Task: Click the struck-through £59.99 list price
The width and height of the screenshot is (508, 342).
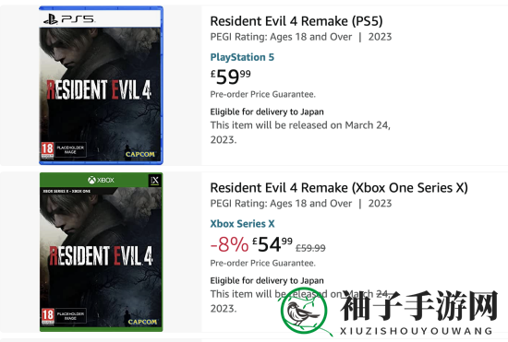Action: pos(310,248)
